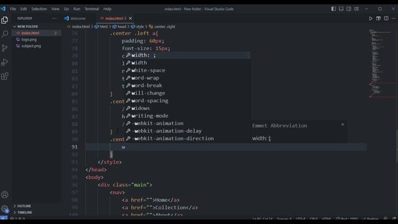Click the VS Code logo icon
This screenshot has width=398, height=224.
tap(3, 9)
